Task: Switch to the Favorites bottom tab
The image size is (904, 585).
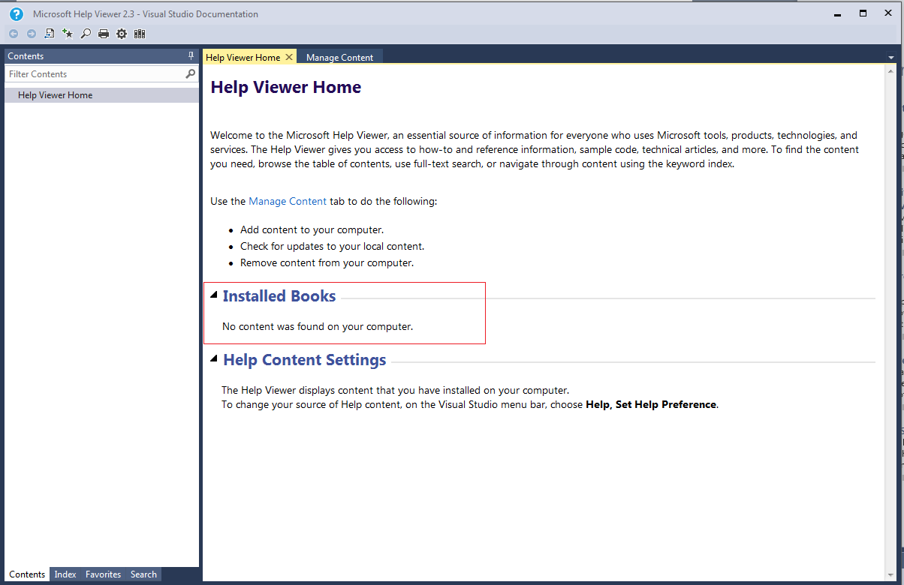Action: pyautogui.click(x=103, y=574)
